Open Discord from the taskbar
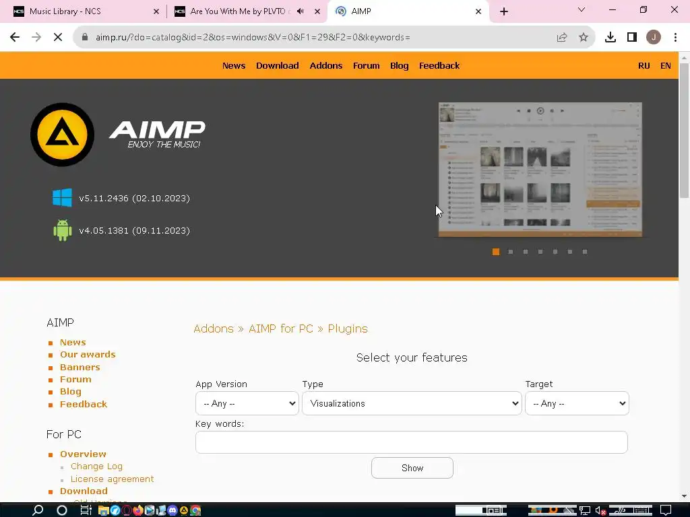 pos(172,510)
